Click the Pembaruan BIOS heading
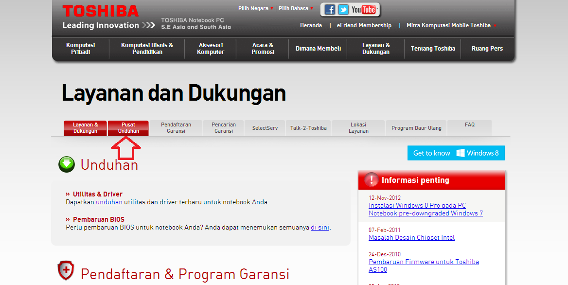 click(x=99, y=219)
